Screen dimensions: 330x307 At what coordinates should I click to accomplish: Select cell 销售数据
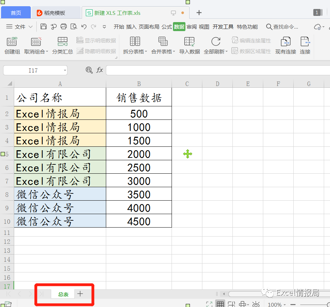[139, 97]
